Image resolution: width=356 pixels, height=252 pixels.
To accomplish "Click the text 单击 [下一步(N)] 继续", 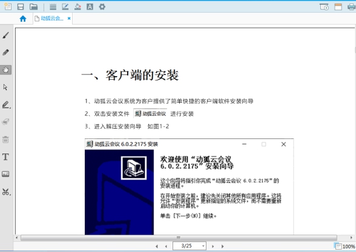I will click(188, 216).
